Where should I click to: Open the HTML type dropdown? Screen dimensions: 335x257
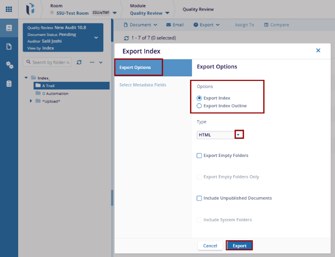[239, 135]
